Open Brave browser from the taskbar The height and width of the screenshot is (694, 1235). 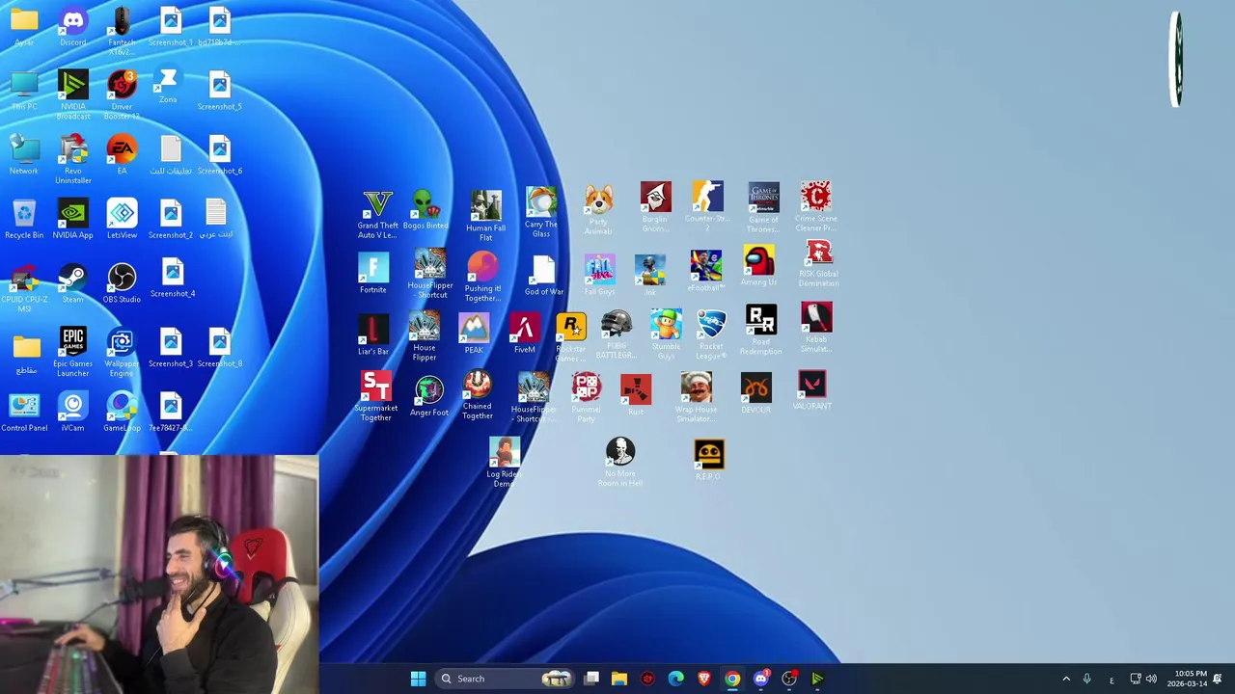[x=704, y=679]
